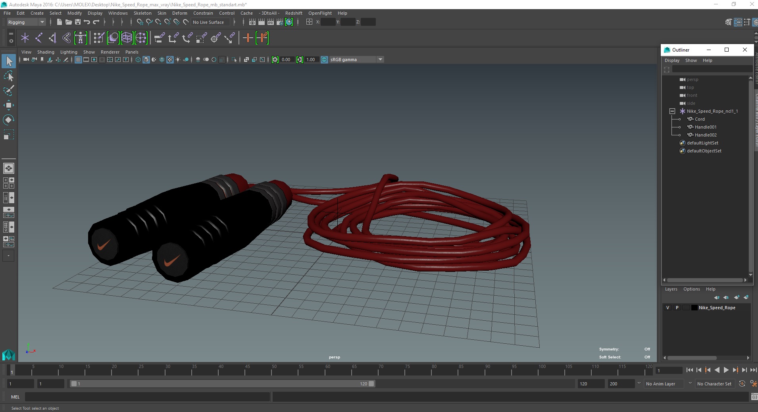Click the Outliner horizontal scrollbar
Image resolution: width=758 pixels, height=412 pixels.
(x=704, y=280)
